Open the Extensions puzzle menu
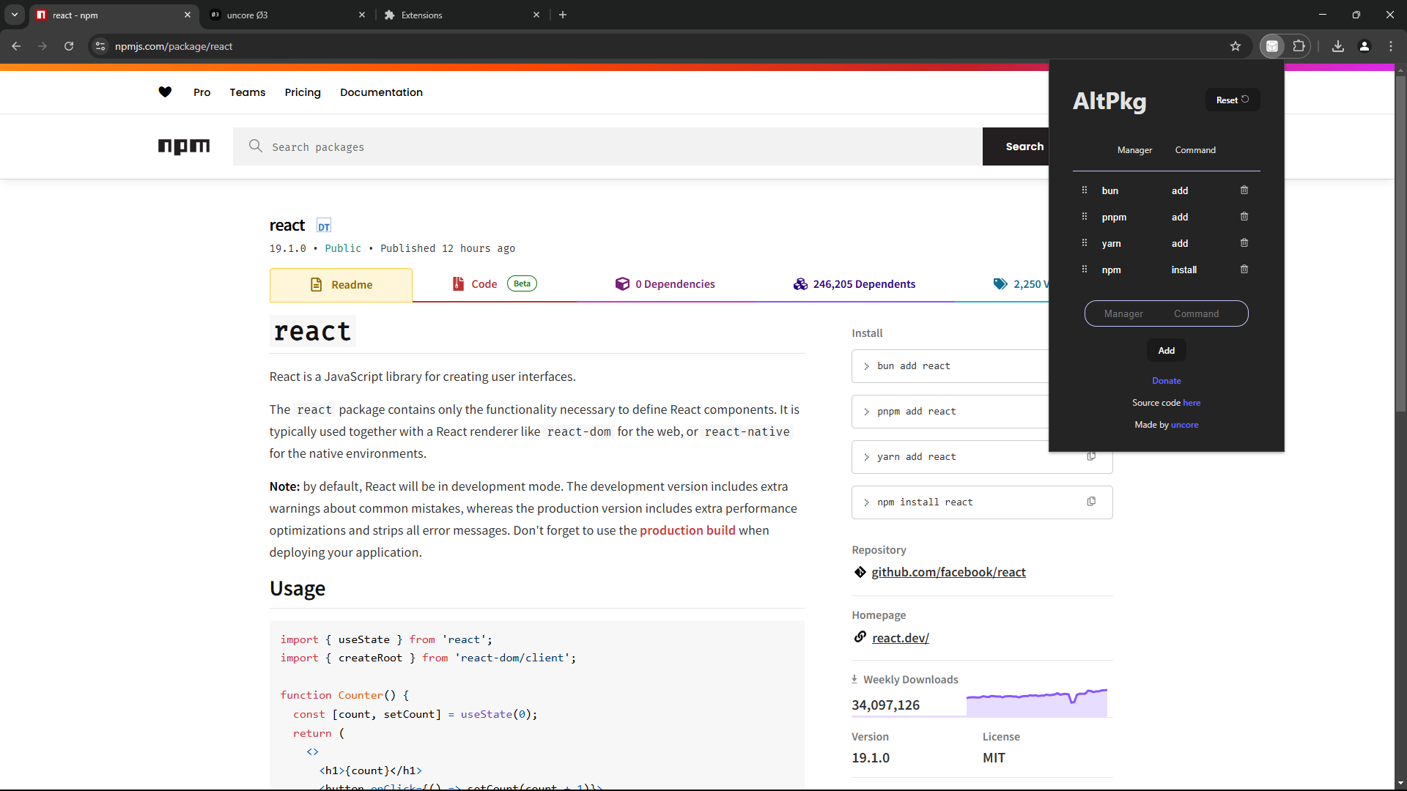1407x791 pixels. tap(1299, 46)
